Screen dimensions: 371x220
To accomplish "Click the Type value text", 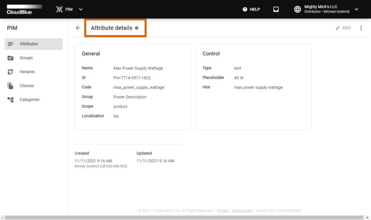I will (238, 68).
